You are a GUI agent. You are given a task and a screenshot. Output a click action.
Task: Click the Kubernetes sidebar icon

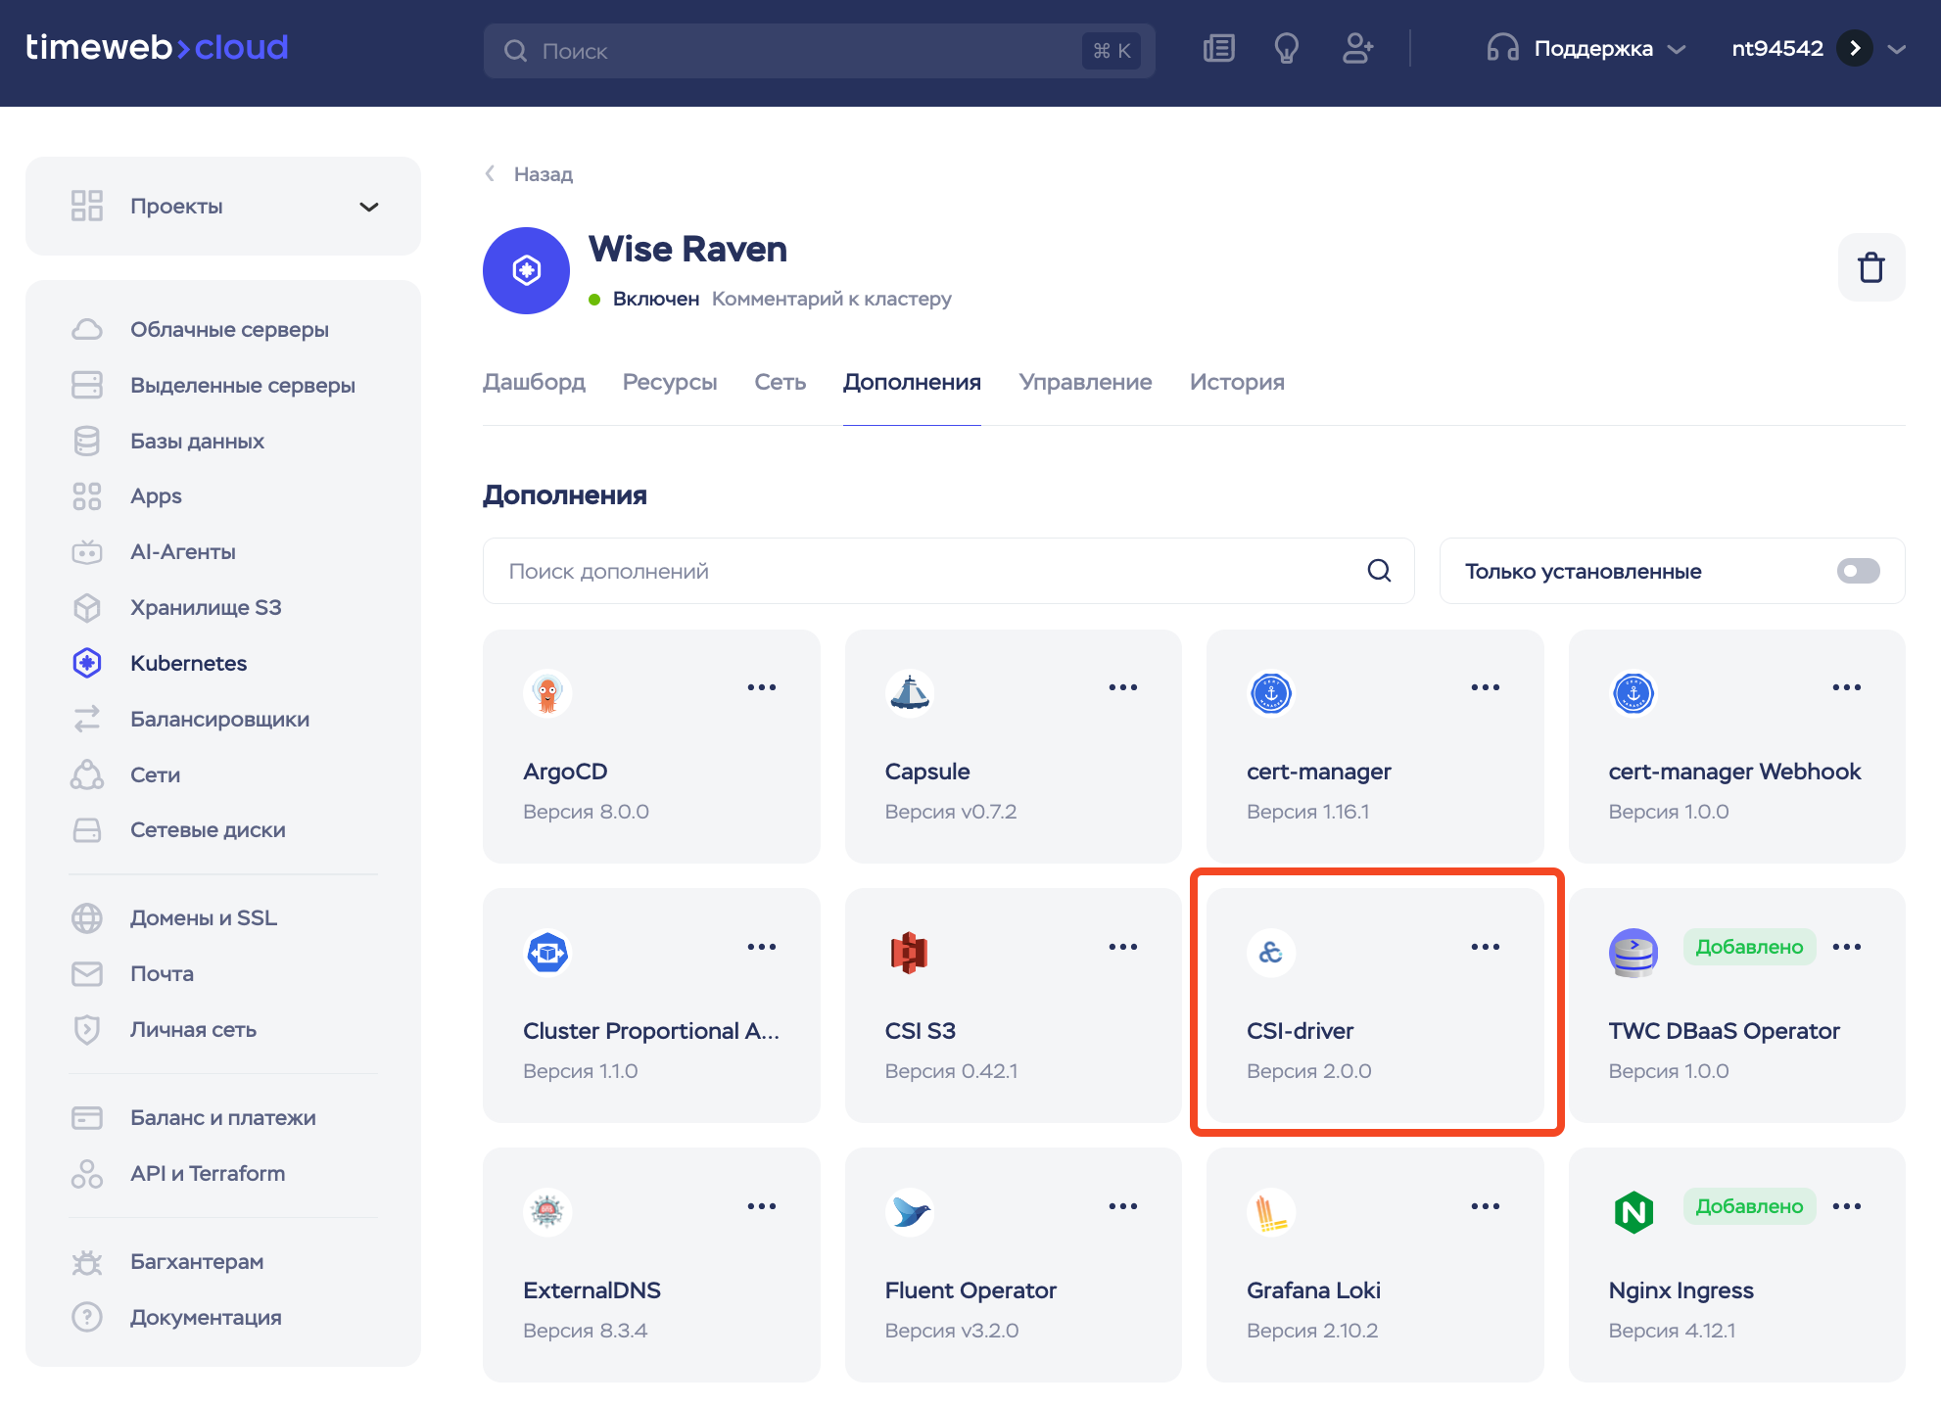tap(87, 663)
